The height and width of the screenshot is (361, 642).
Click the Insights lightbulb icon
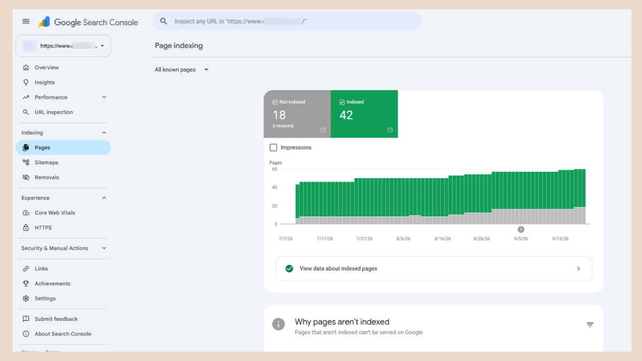click(26, 82)
